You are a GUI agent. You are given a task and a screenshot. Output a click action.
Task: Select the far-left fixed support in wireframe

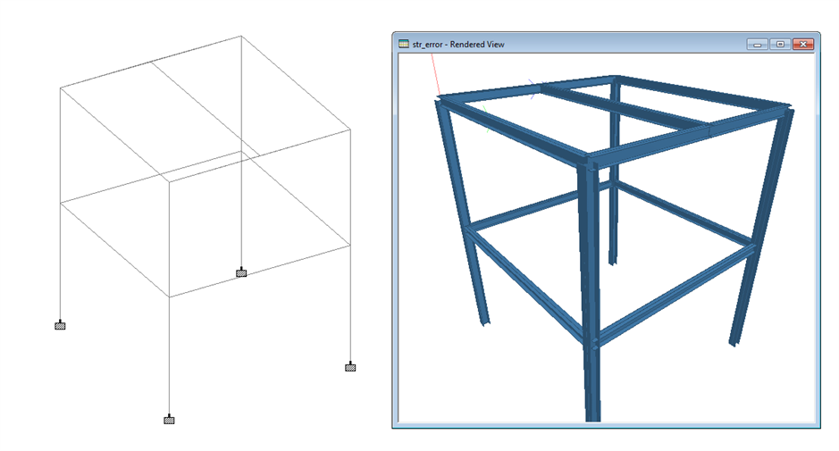60,325
